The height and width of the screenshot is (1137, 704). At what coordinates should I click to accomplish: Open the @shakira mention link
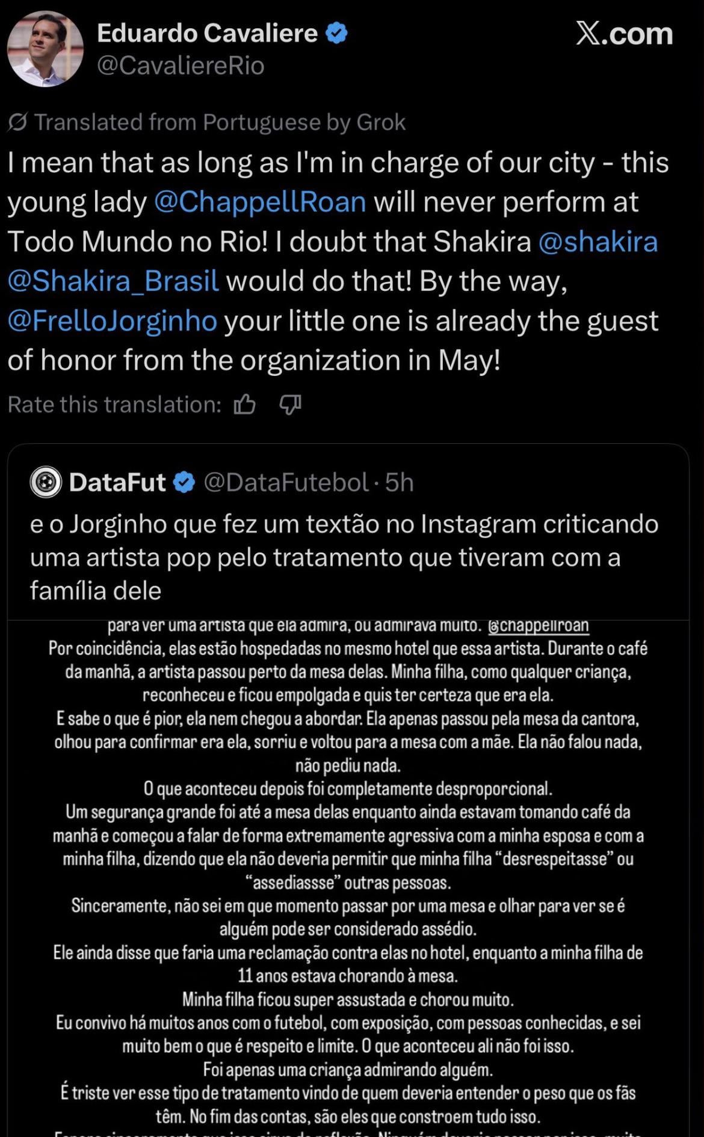597,242
